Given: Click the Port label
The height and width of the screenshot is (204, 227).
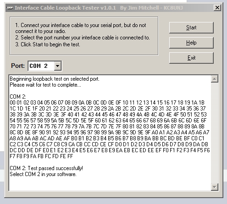Looking at the screenshot, I should 18,66.
